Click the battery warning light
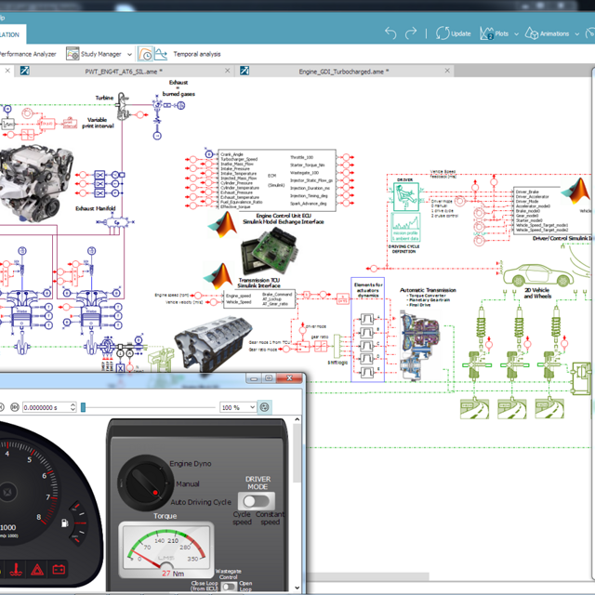This screenshot has width=595, height=595. pos(59,570)
